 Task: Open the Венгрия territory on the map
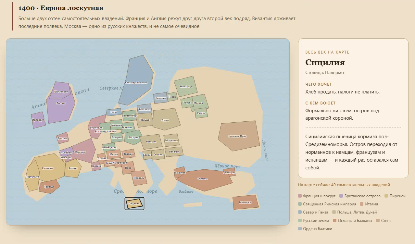(151, 141)
